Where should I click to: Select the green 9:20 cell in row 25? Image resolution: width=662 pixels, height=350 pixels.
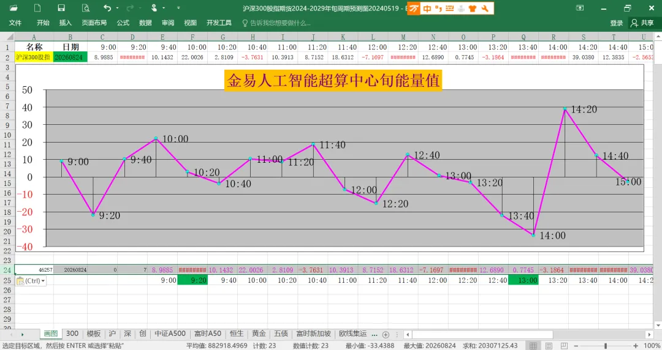192,280
